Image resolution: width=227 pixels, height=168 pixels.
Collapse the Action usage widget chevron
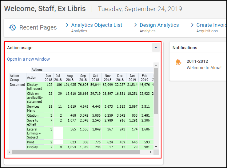156,47
